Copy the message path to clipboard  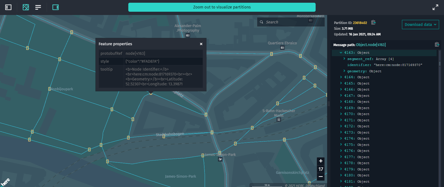pyautogui.click(x=437, y=44)
